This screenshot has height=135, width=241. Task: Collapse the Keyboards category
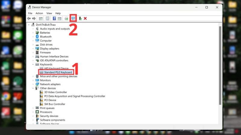coord(33,64)
